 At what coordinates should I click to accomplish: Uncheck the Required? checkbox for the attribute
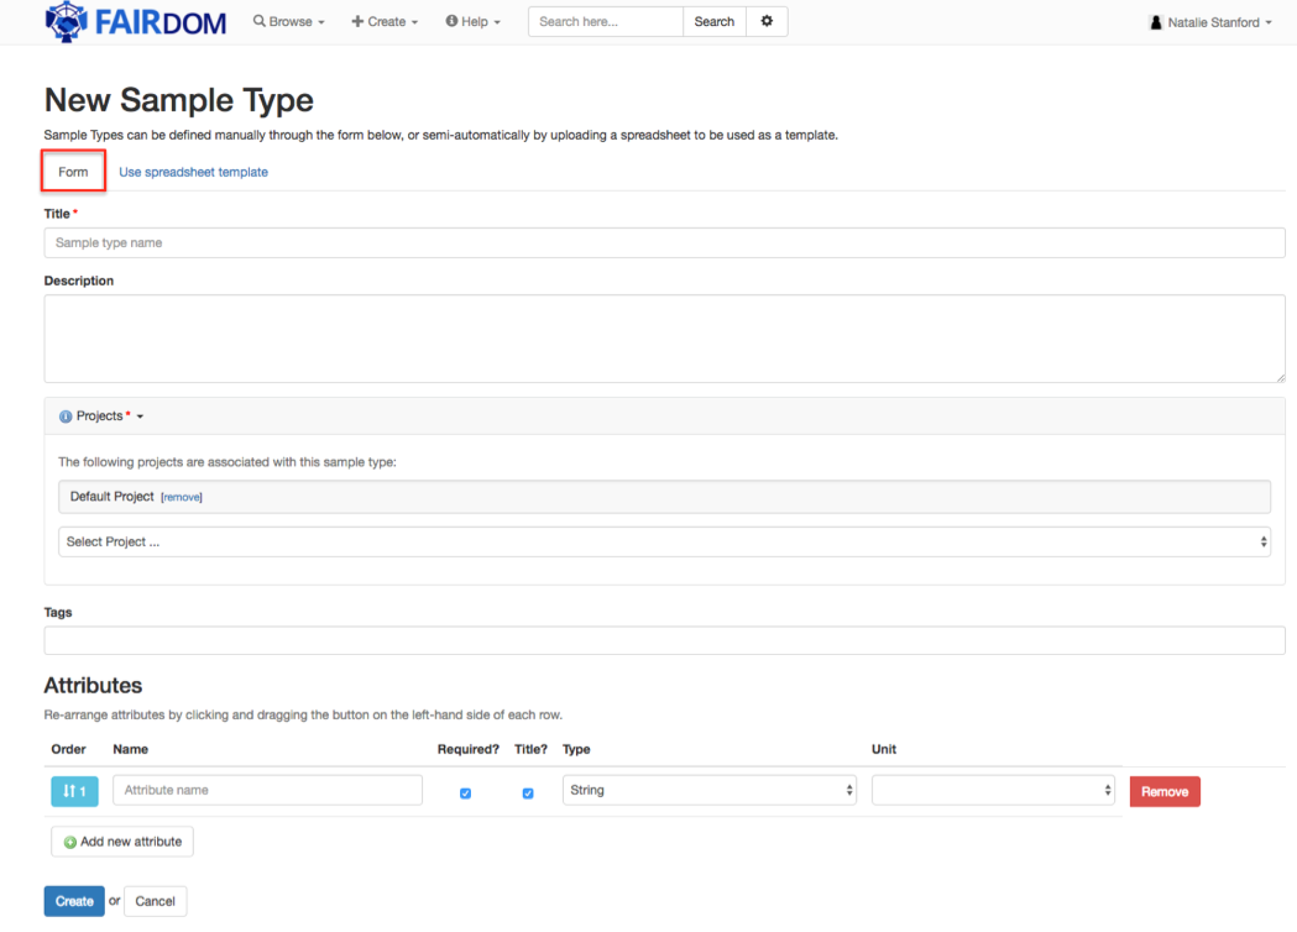click(465, 793)
